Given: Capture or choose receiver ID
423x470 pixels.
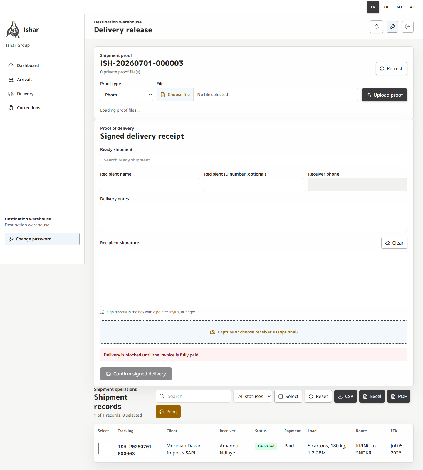Looking at the screenshot, I should (x=254, y=332).
